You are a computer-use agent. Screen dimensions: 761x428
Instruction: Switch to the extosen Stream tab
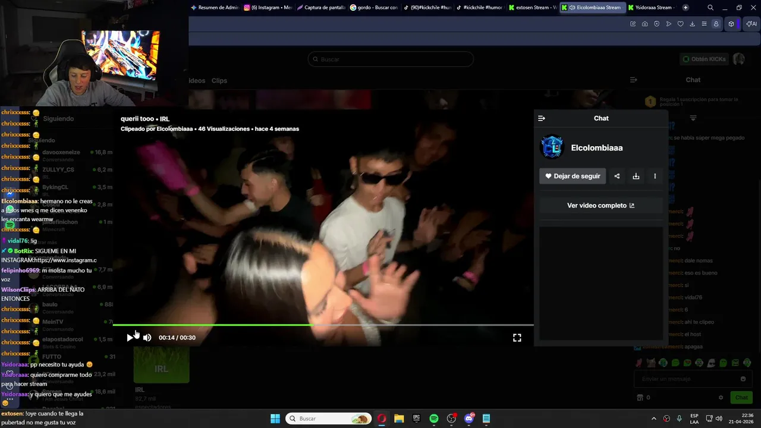coord(533,8)
